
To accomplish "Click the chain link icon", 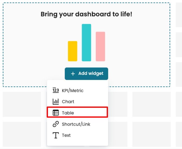I will 56,124.
